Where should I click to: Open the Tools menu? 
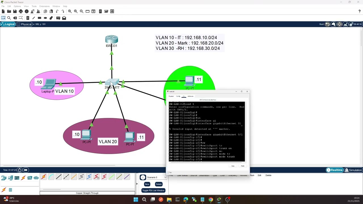(34, 6)
